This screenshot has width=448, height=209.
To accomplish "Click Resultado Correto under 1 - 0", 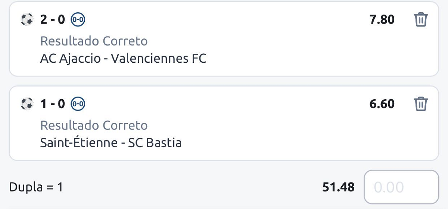I will [x=94, y=125].
